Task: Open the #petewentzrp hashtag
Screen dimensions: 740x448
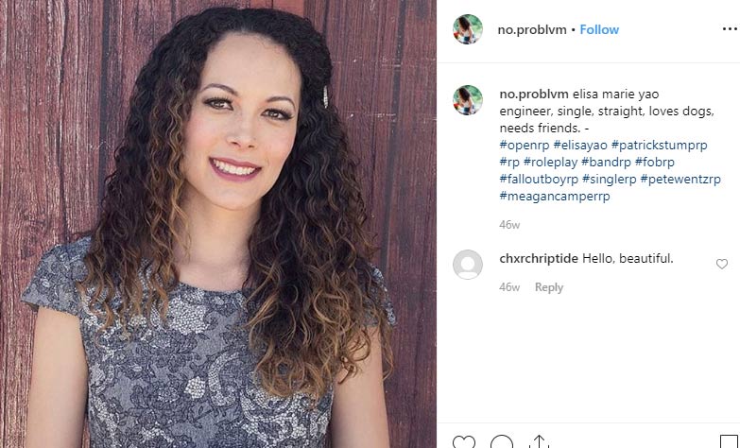Action: coord(680,180)
